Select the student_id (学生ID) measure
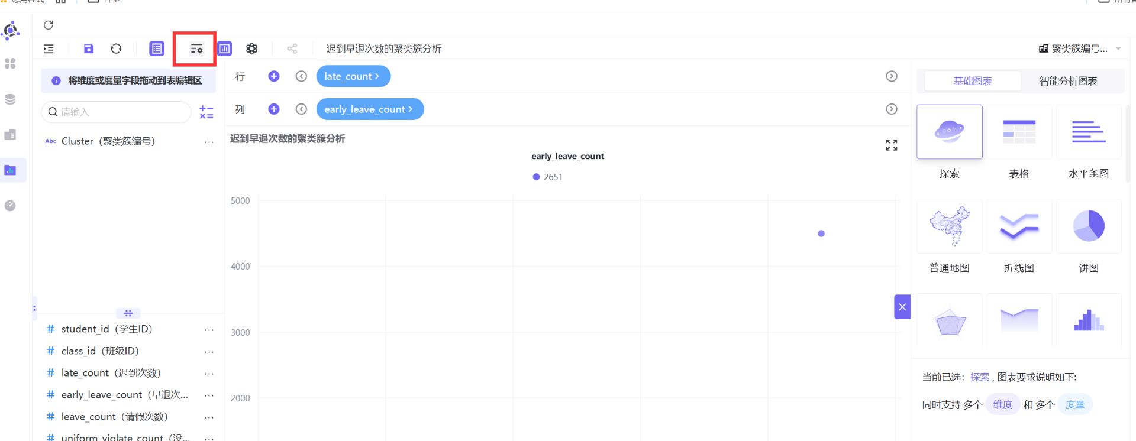 point(106,329)
